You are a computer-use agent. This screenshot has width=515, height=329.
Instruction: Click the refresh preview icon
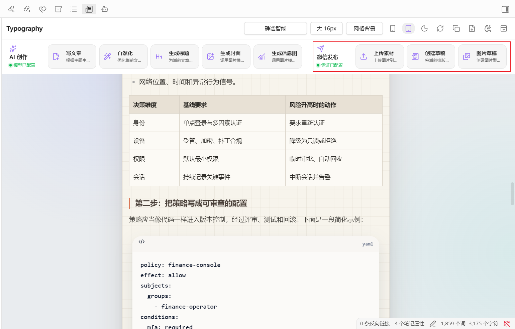[x=440, y=28]
